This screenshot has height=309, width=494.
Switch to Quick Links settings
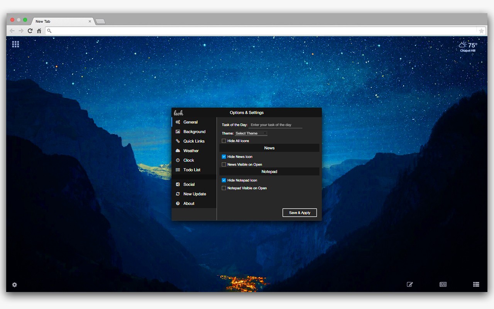click(x=194, y=141)
